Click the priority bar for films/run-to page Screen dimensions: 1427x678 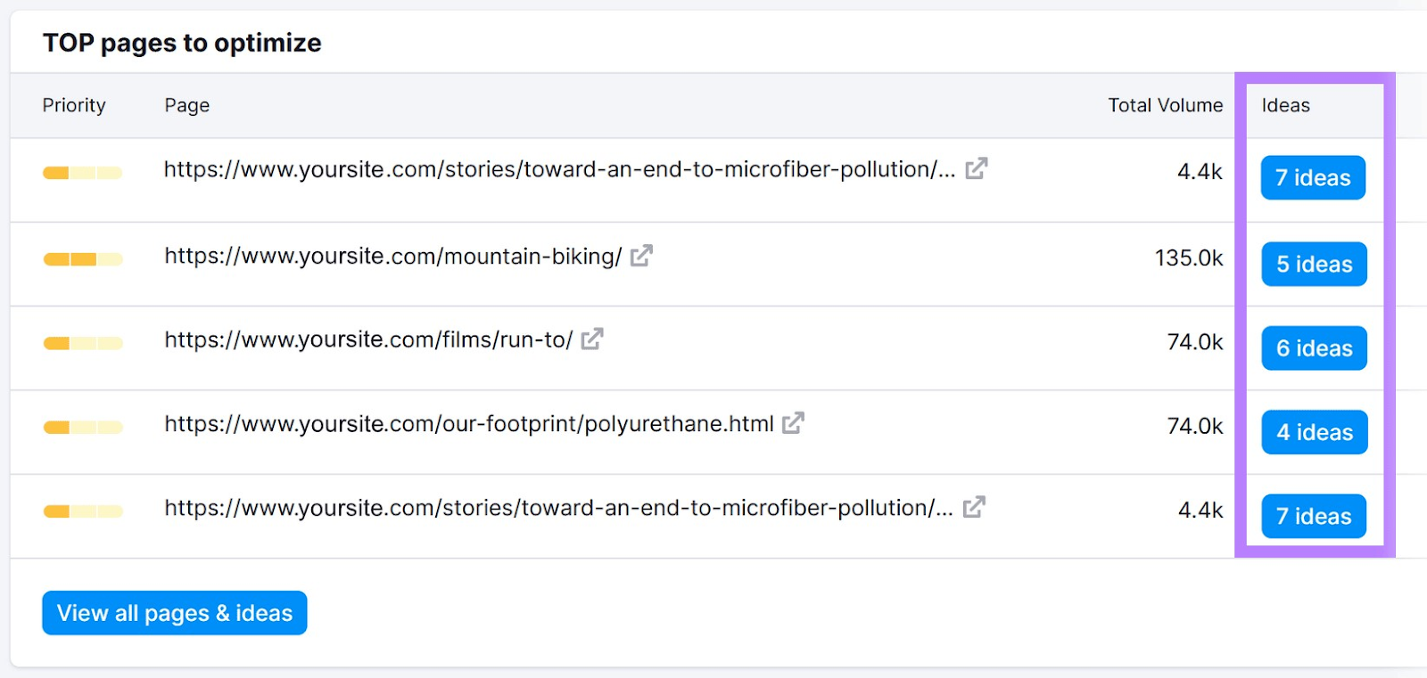[x=83, y=343]
